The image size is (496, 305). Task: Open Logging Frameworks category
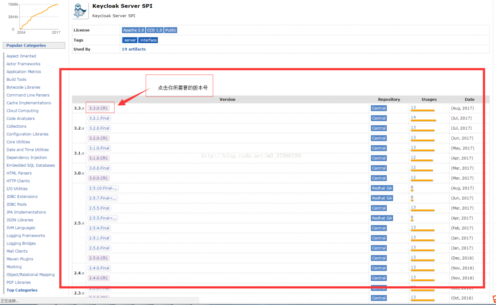[26, 236]
